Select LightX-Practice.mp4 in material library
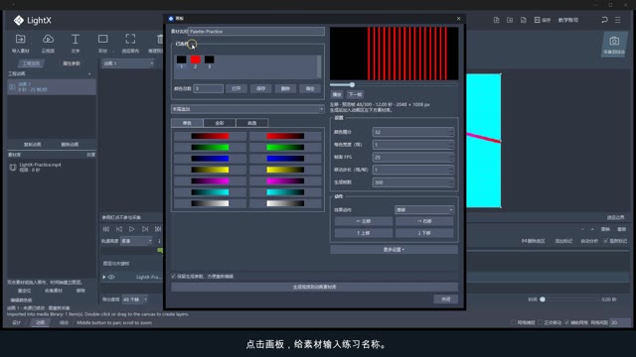 pyautogui.click(x=52, y=168)
